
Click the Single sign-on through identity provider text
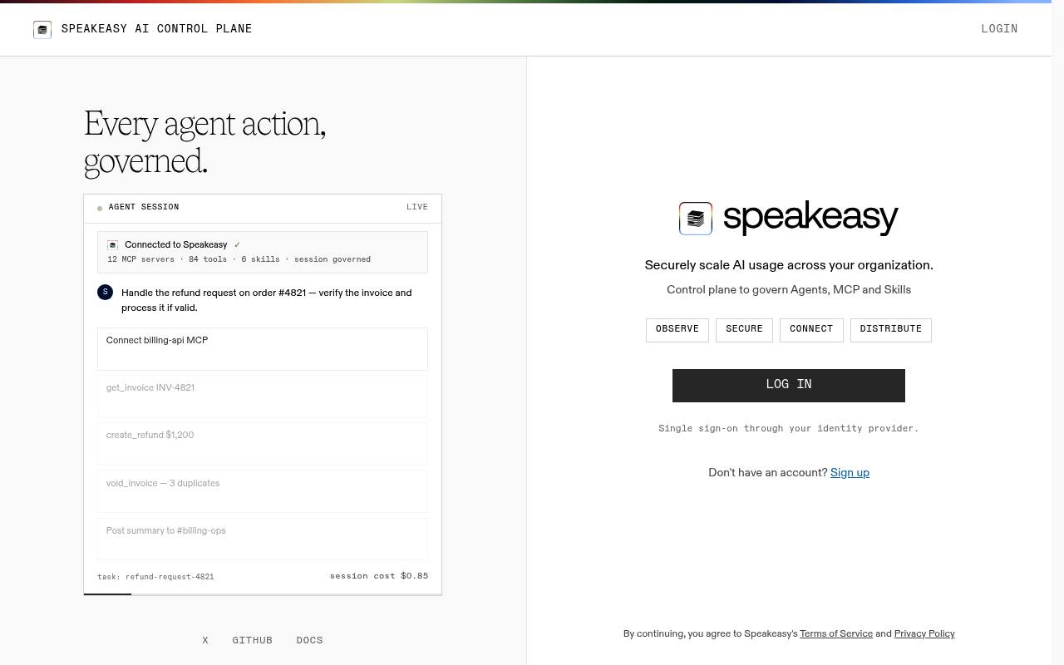(789, 429)
